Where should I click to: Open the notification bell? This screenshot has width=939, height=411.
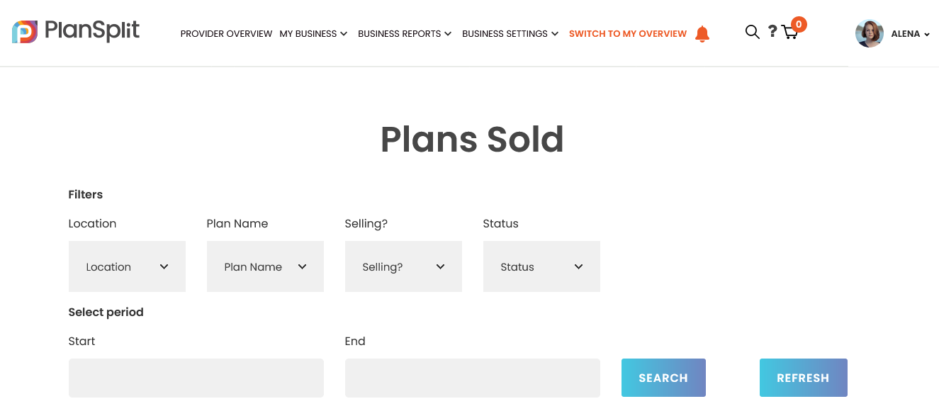702,34
